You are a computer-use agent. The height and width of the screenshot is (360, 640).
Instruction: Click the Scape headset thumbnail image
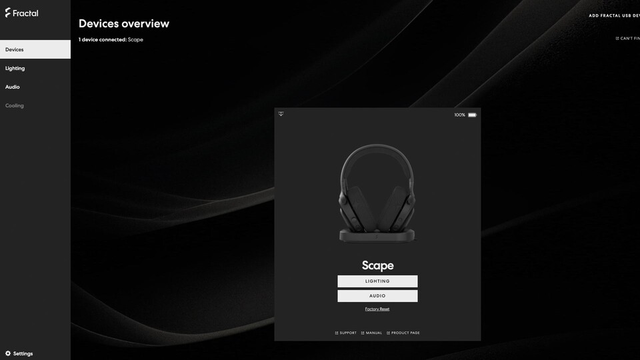[x=377, y=193]
